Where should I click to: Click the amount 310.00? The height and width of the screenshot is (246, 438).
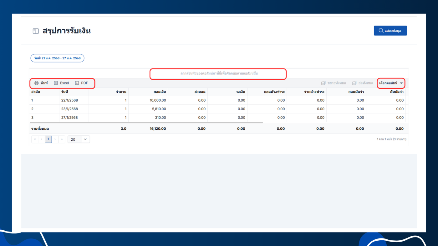point(160,118)
